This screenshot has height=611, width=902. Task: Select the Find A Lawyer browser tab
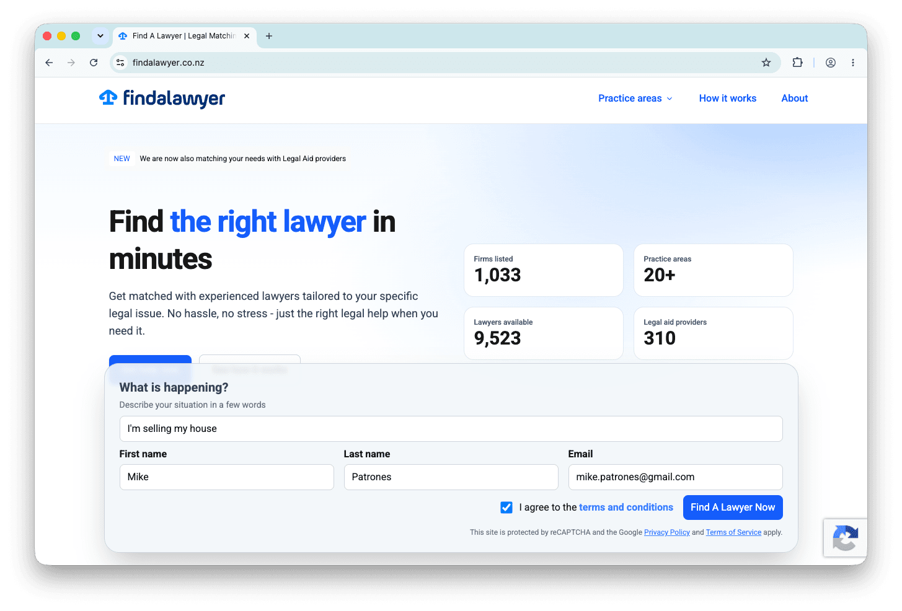coord(184,36)
